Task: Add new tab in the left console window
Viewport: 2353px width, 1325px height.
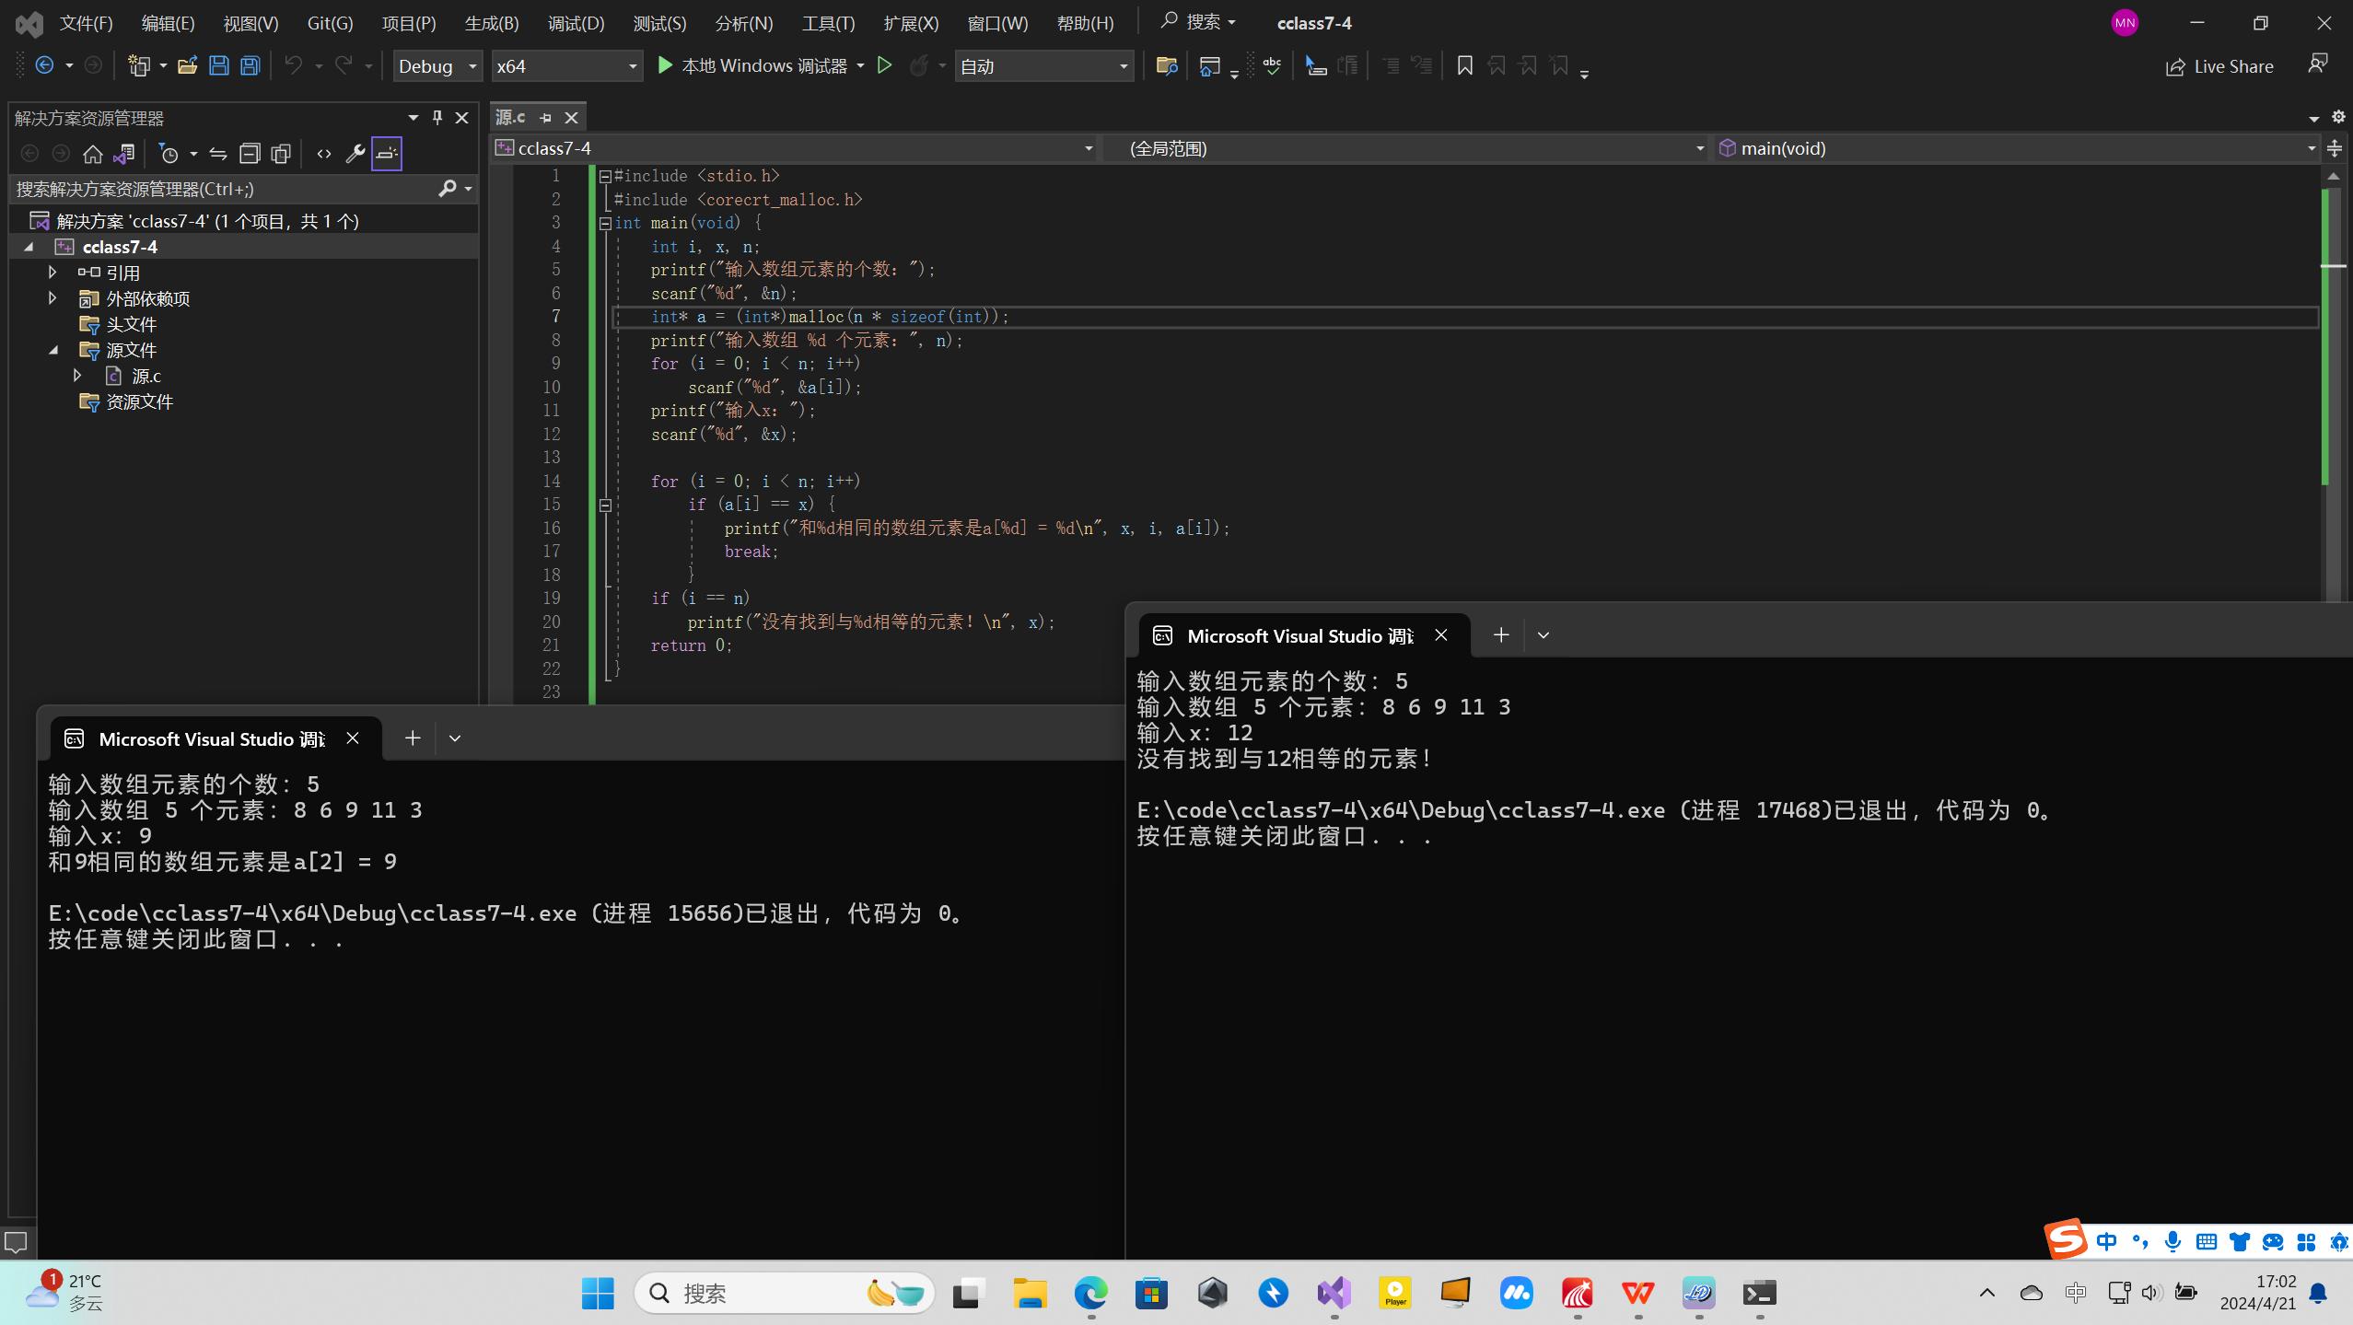Action: pyautogui.click(x=413, y=738)
